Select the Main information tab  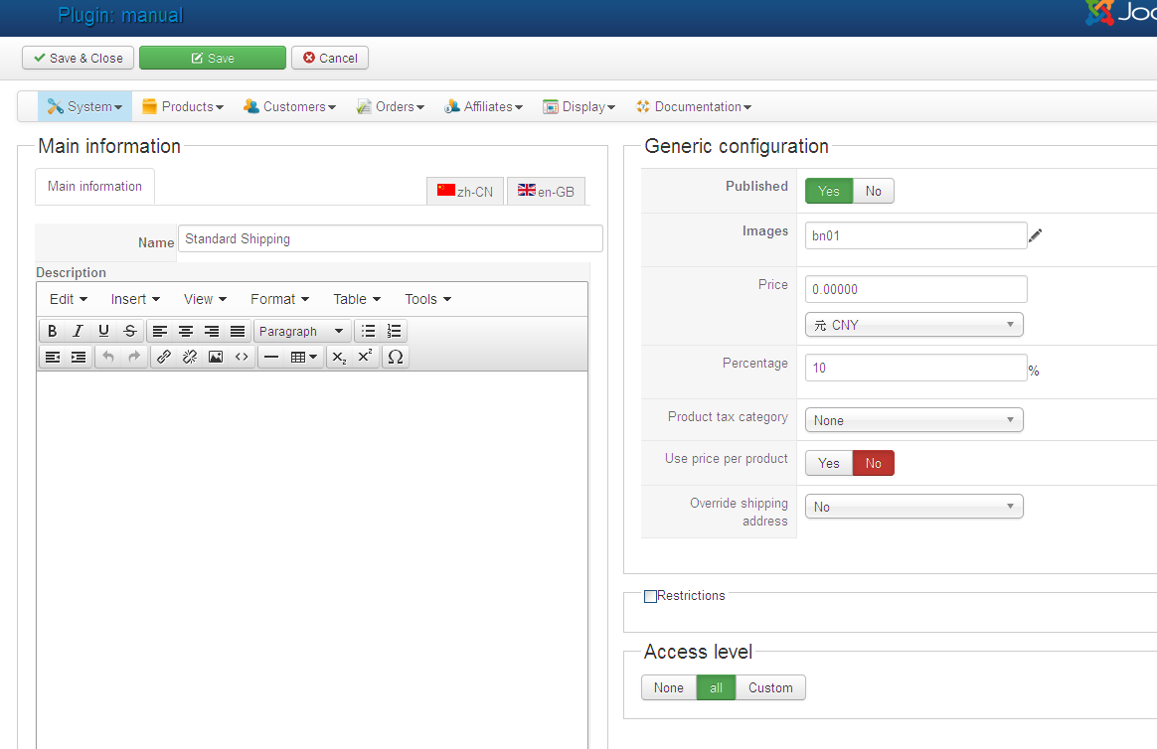pyautogui.click(x=94, y=187)
